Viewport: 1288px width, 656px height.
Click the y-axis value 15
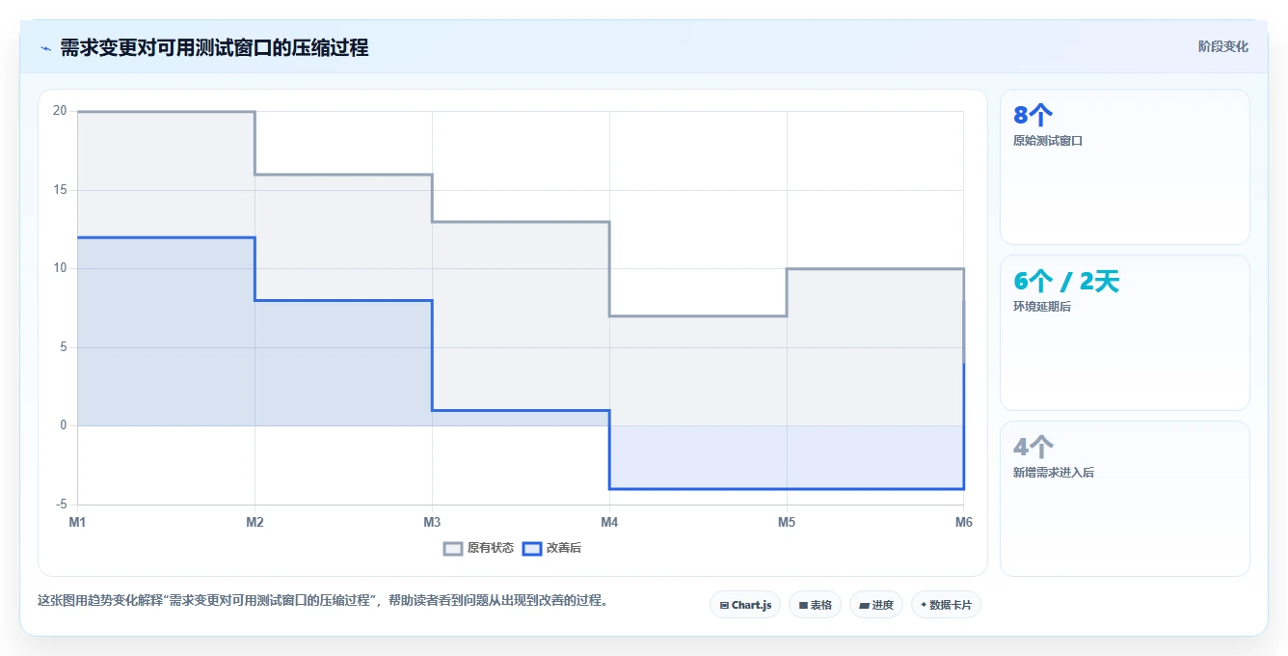[60, 190]
